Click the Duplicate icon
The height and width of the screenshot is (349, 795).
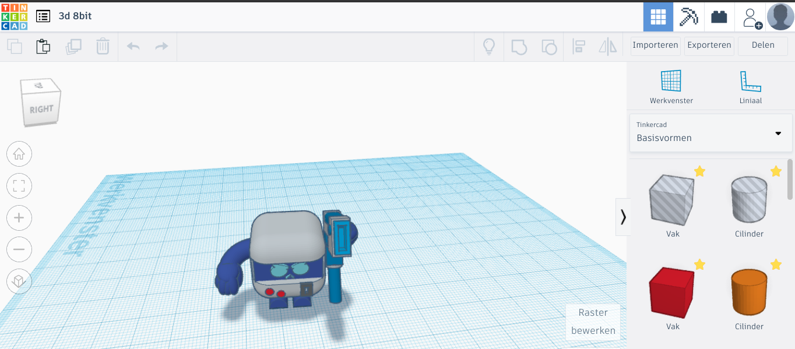tap(73, 47)
